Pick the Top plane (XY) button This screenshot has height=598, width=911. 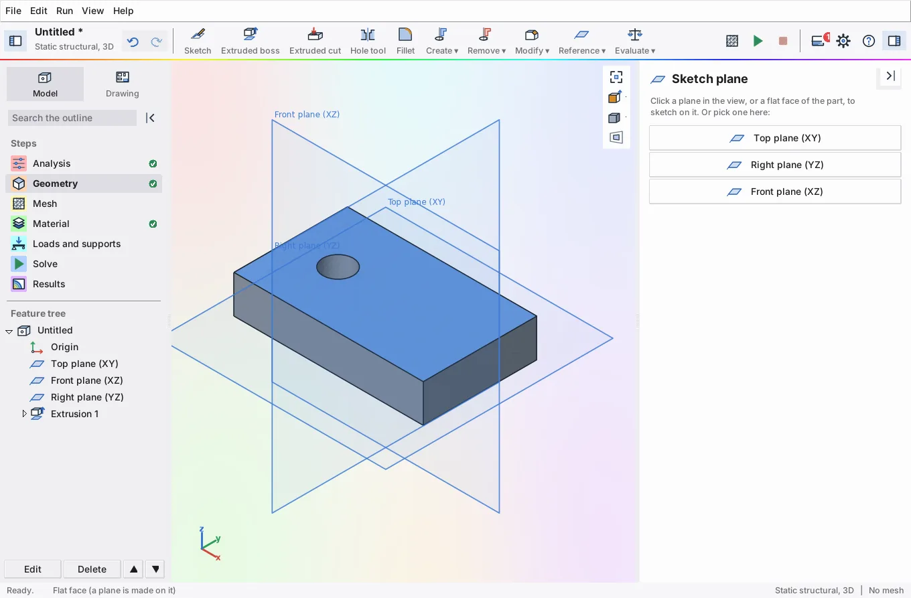[x=775, y=138]
